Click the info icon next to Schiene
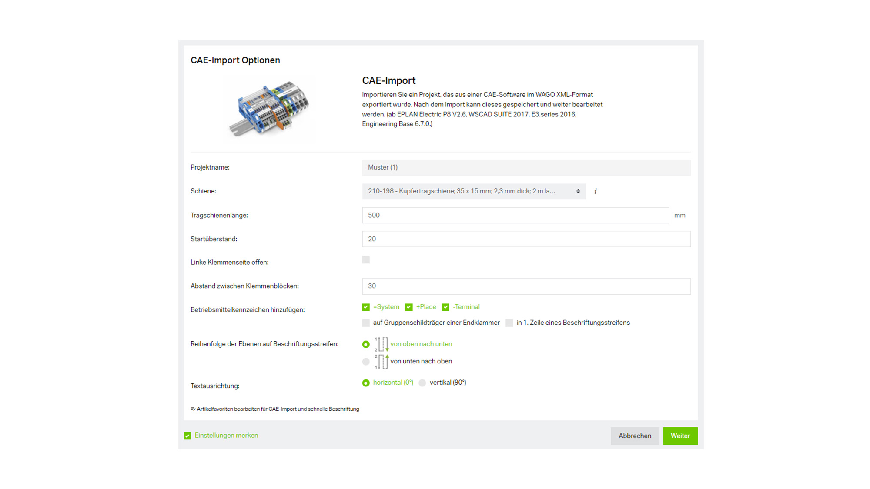The image size is (870, 489). pos(595,191)
